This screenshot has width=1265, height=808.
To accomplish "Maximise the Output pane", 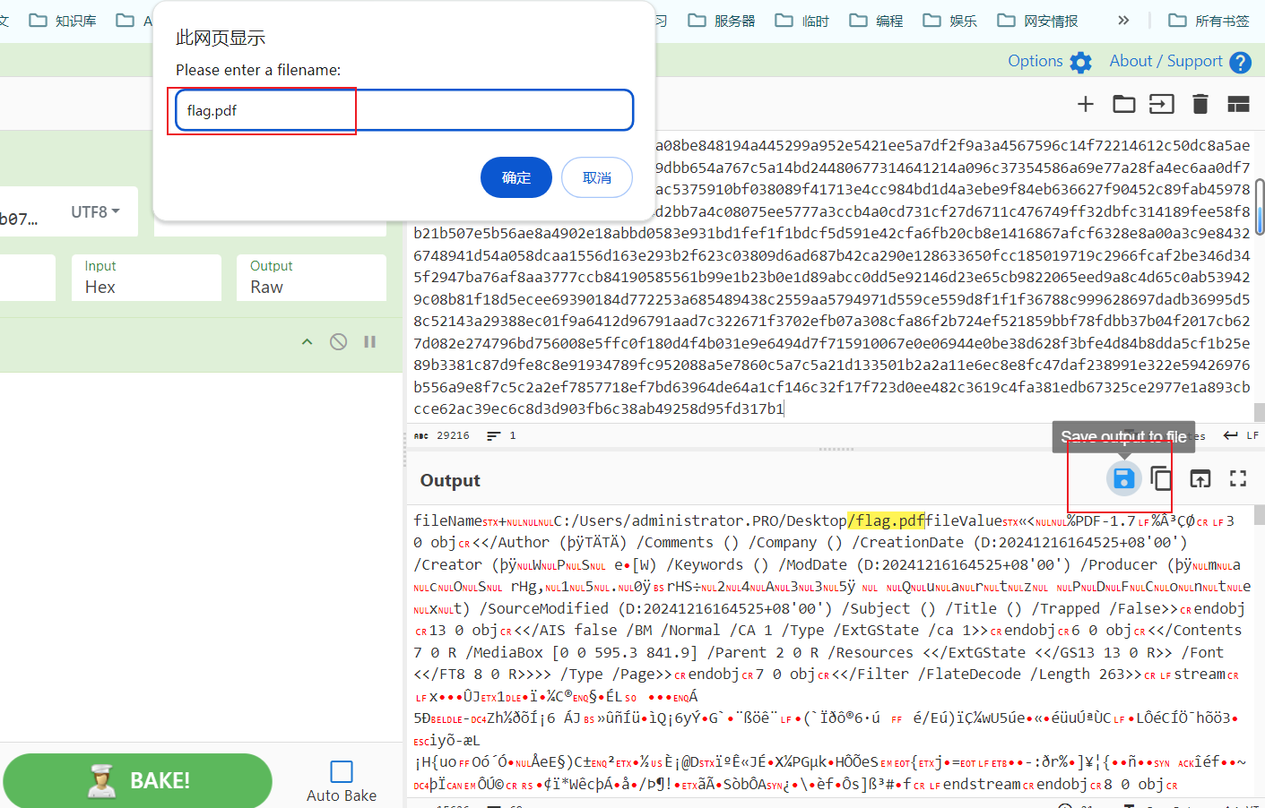I will (x=1238, y=478).
